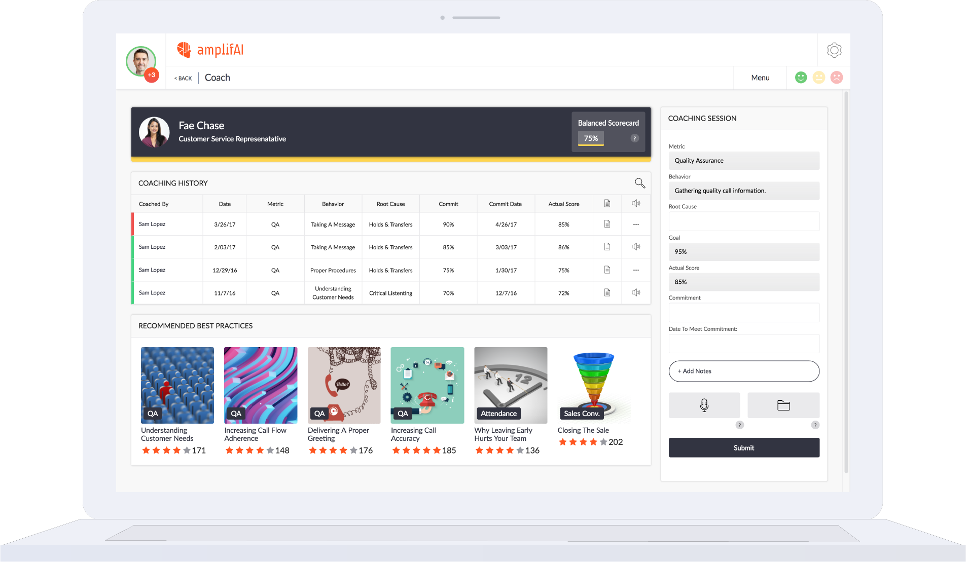Open Understanding Customer Needs thumbnail

point(177,385)
